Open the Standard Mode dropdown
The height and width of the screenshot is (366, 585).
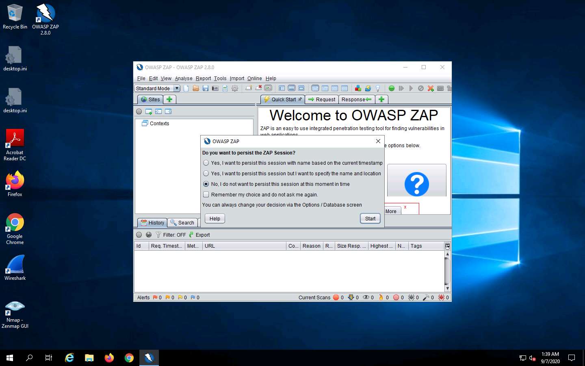(x=177, y=88)
